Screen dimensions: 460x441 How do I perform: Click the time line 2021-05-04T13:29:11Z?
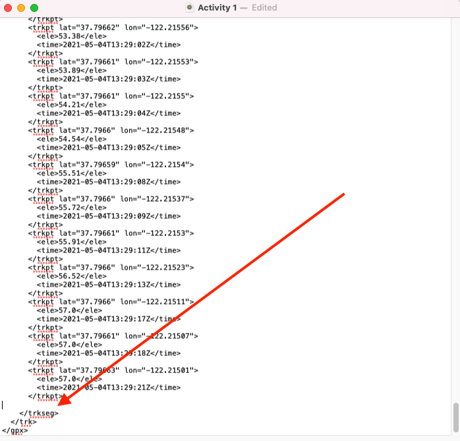pos(109,250)
